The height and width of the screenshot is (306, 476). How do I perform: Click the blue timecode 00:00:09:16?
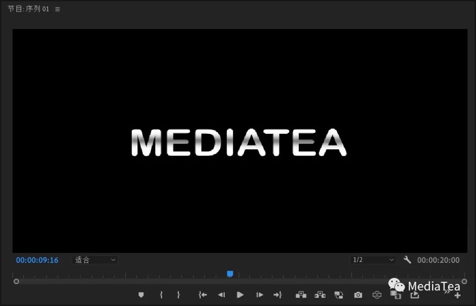(x=37, y=260)
